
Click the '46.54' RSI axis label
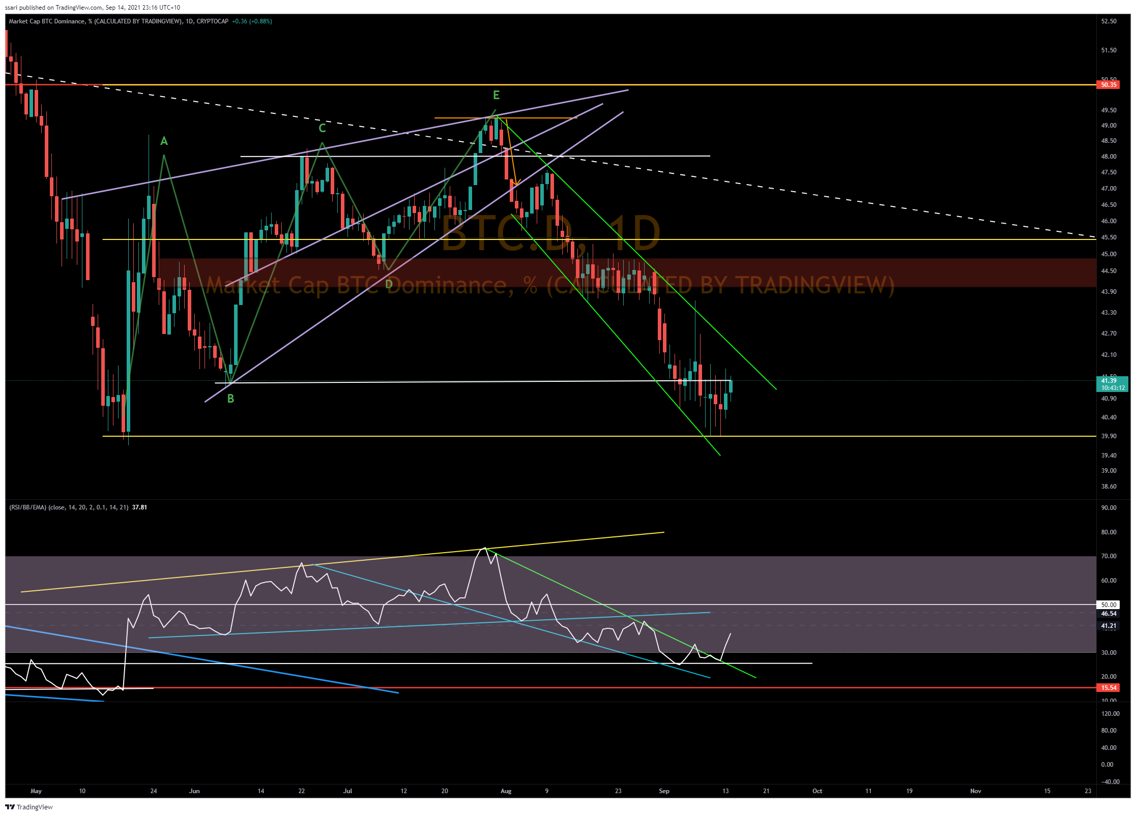point(1109,614)
